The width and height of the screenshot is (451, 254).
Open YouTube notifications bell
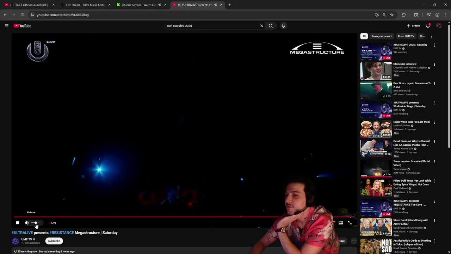click(x=428, y=26)
